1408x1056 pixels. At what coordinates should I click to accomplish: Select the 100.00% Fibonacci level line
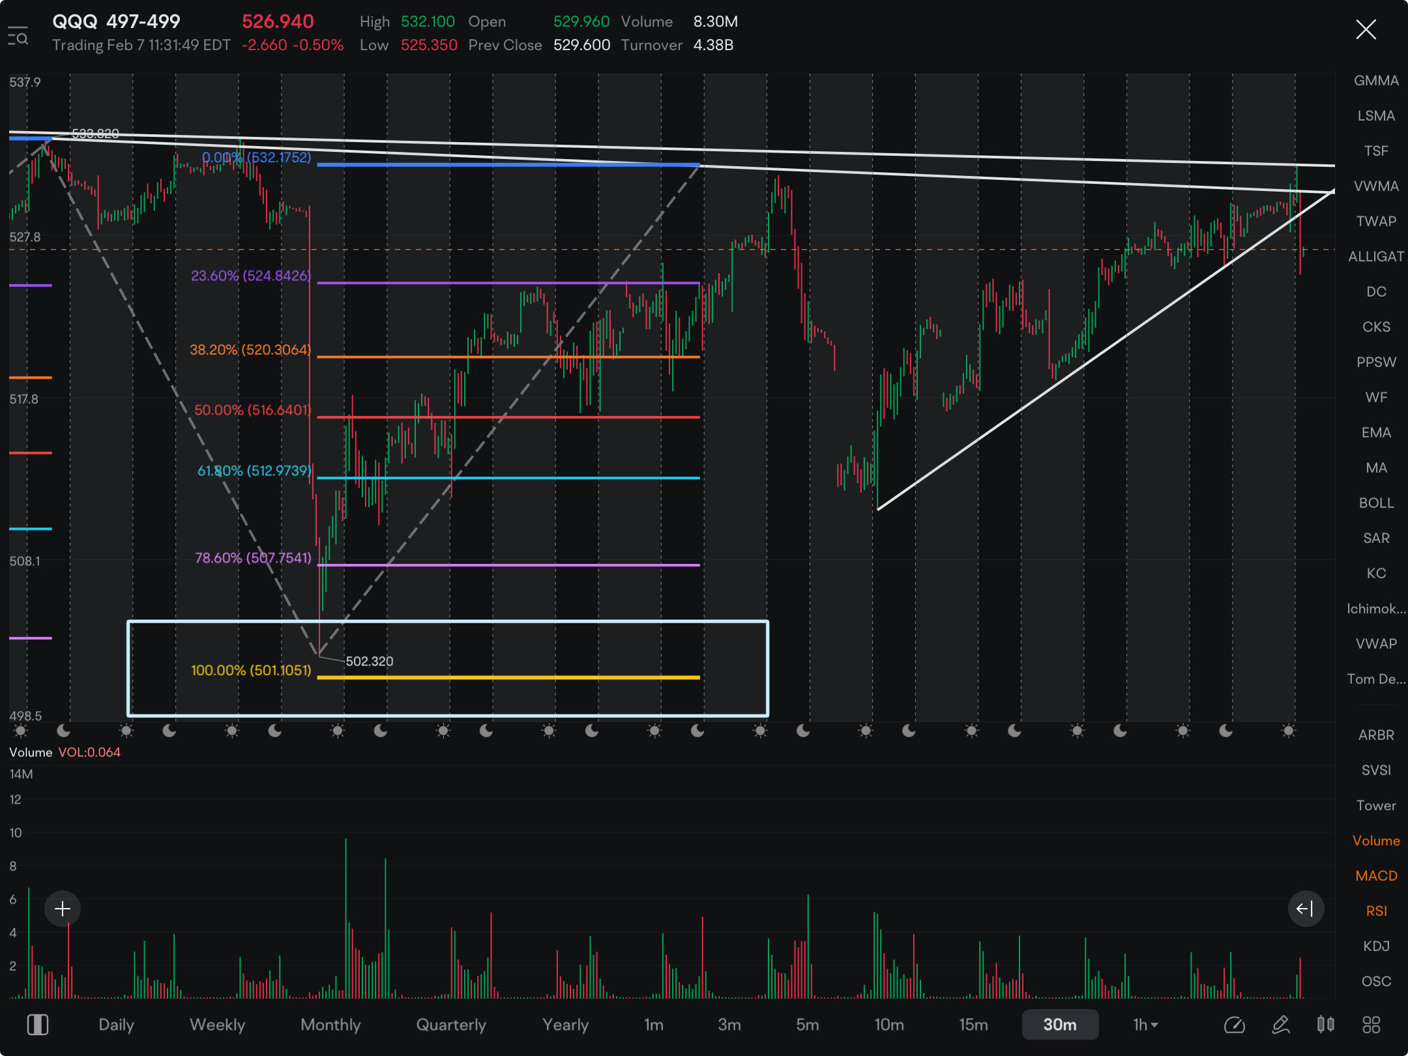(x=508, y=678)
